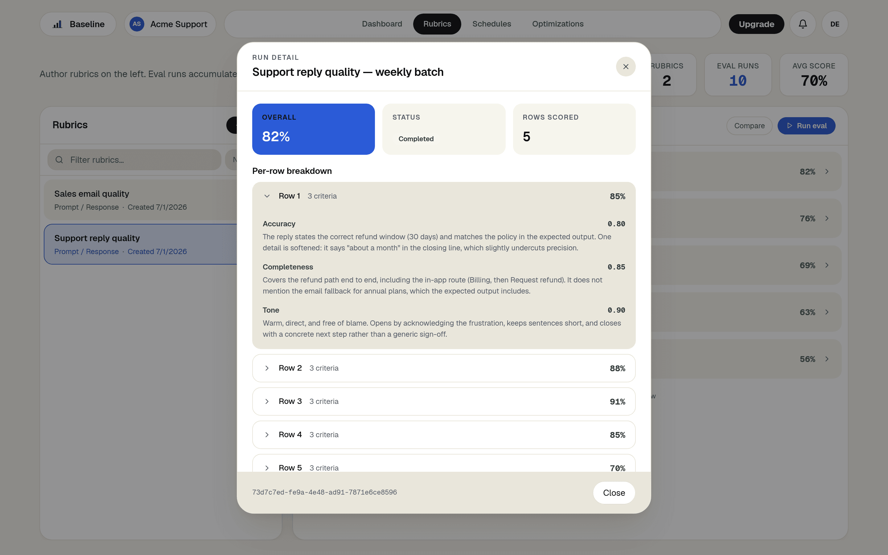Click the Baseline bar chart logo icon
Image resolution: width=888 pixels, height=555 pixels.
(x=57, y=24)
